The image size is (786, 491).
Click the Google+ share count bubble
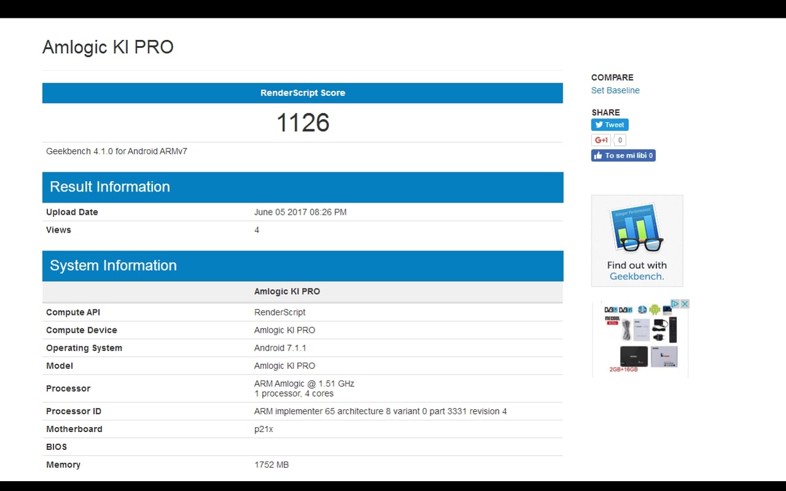619,140
